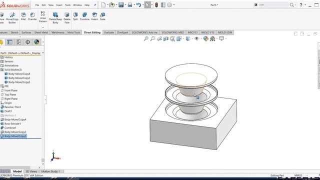Select the Draft1 feature
The width and height of the screenshot is (320, 180).
[8, 111]
